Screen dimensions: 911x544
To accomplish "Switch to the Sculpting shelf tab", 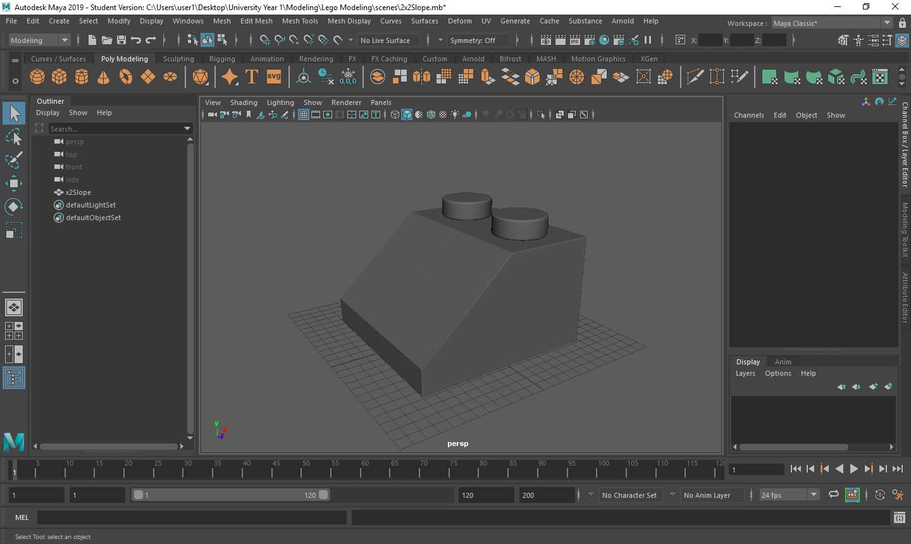I will point(178,59).
